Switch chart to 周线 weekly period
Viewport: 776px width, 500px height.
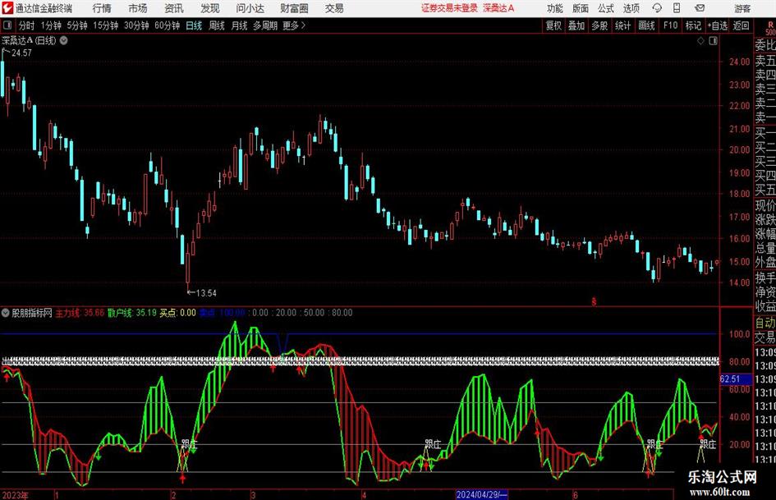tap(217, 25)
